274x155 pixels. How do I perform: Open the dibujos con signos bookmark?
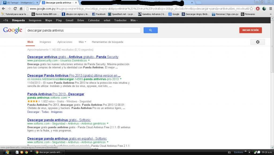[76, 14]
